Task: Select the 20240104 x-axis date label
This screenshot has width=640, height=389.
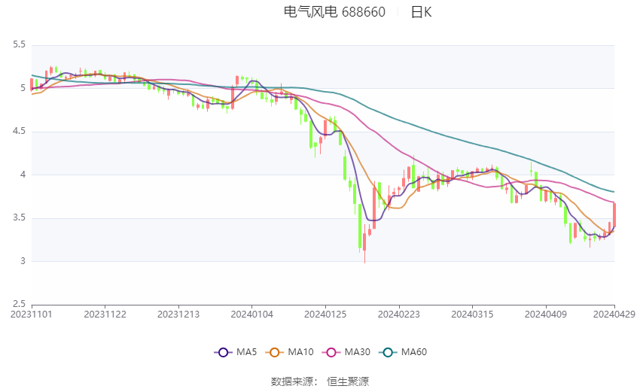Action: 251,315
